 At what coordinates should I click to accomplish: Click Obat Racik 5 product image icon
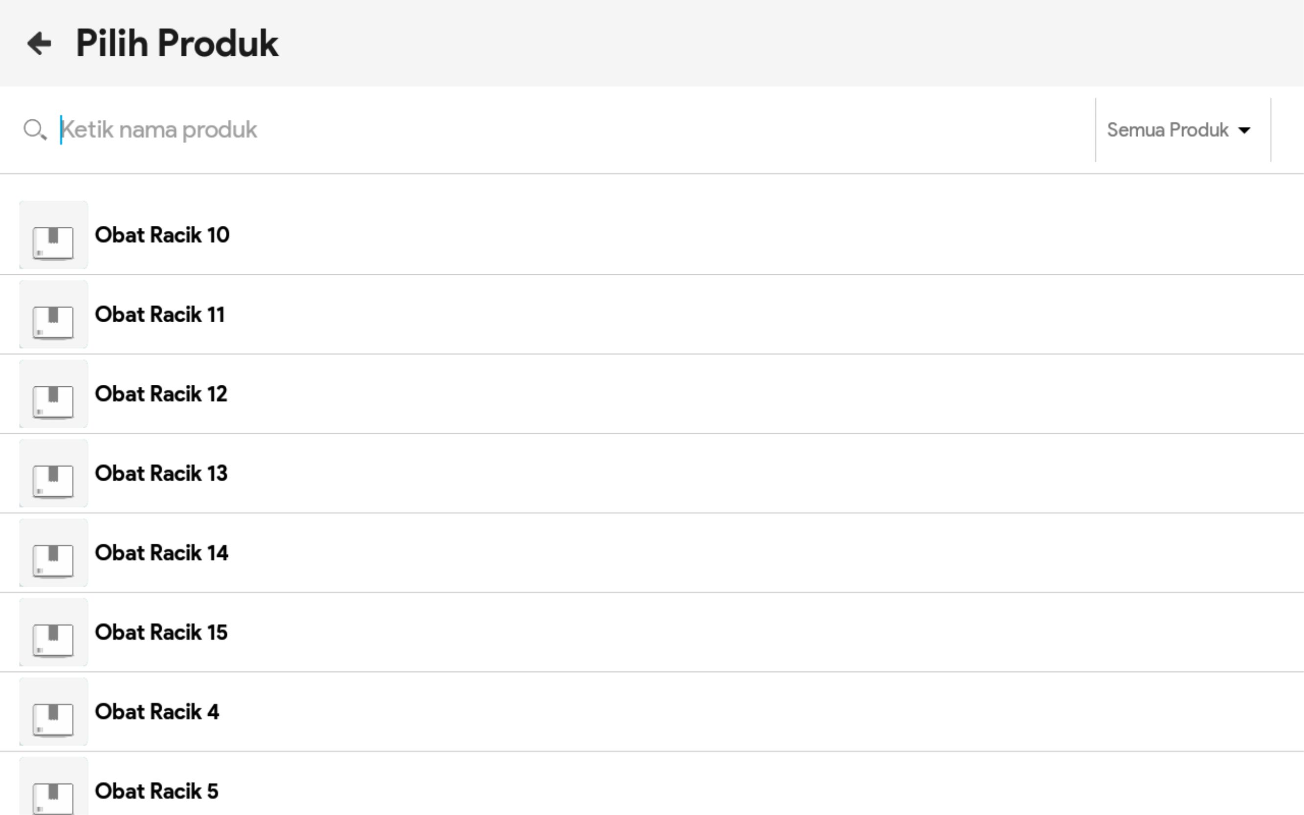(53, 790)
